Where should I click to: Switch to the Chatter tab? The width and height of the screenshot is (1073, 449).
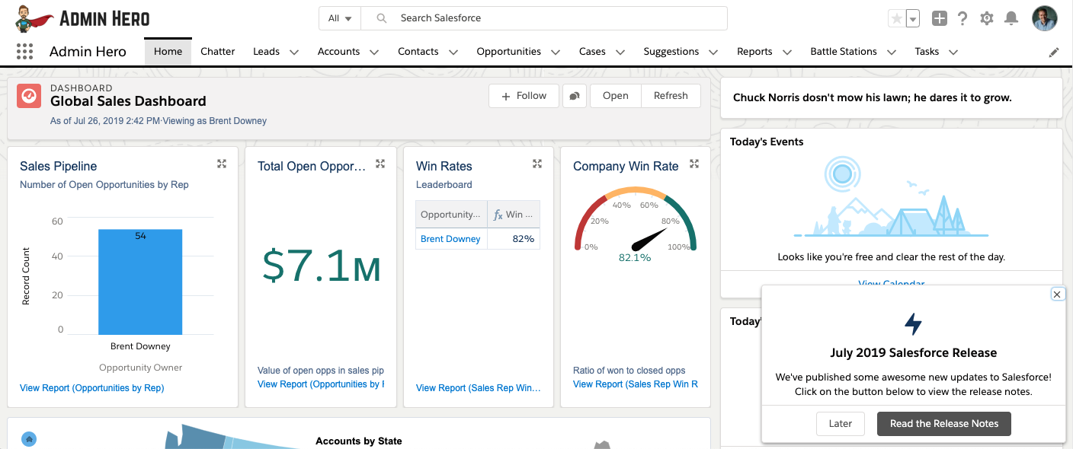coord(218,52)
